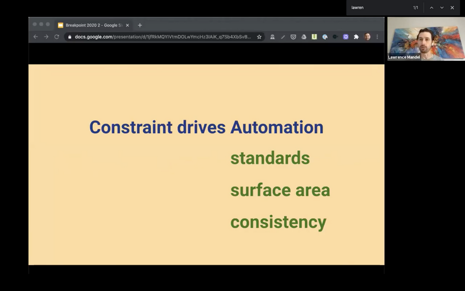Reload the Google Slides page
Screen dimensions: 465x291
(57, 36)
